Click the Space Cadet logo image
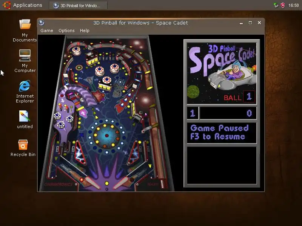Screen dimensions: 302x226 pyautogui.click(x=222, y=73)
